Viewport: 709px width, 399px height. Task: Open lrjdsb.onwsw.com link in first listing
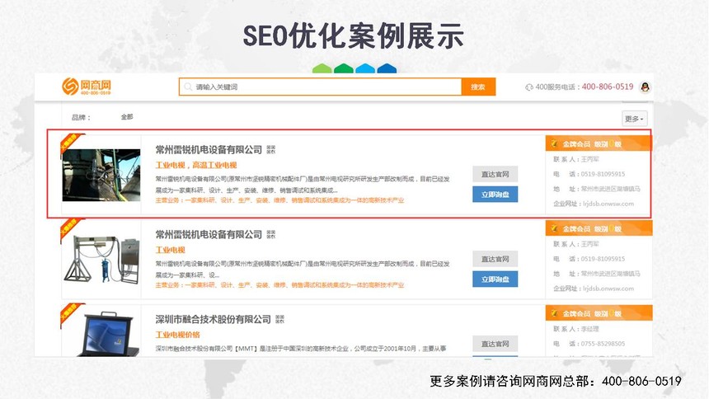click(608, 204)
